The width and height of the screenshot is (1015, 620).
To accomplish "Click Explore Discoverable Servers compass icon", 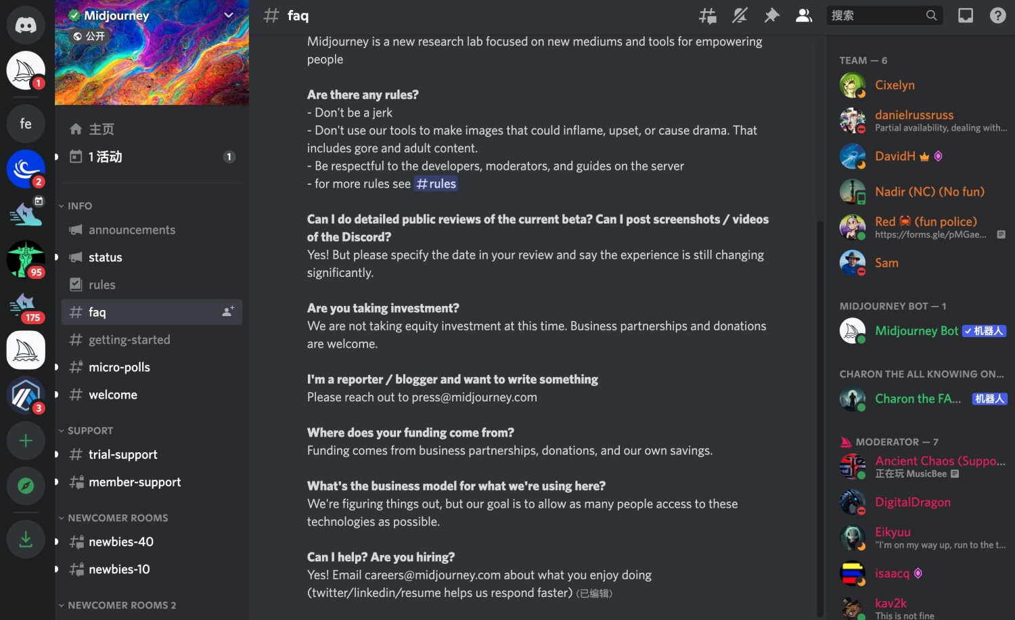I will (x=26, y=486).
